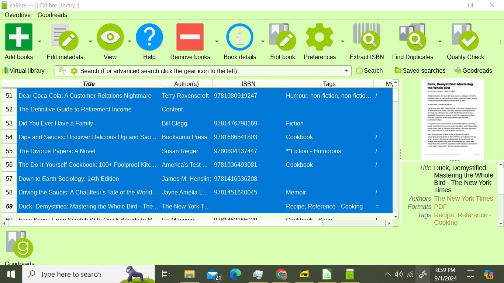Viewport: 504px width, 283px height.
Task: Open the spreadsheet app in taskbar
Action: (327, 274)
